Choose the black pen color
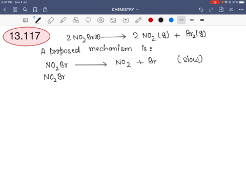The width and height of the screenshot is (246, 184). click(x=161, y=20)
